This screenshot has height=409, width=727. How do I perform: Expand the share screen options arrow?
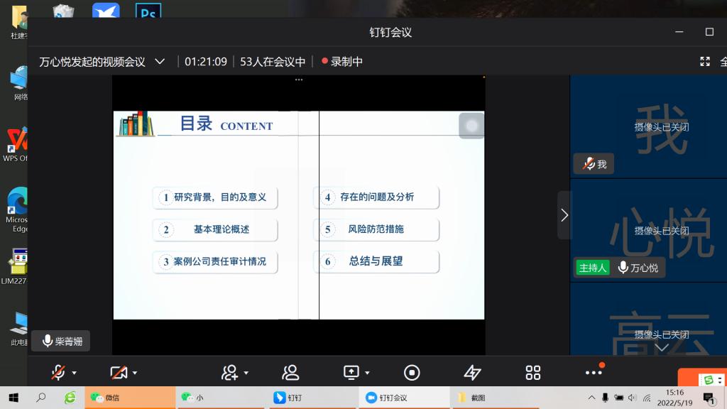tap(368, 373)
